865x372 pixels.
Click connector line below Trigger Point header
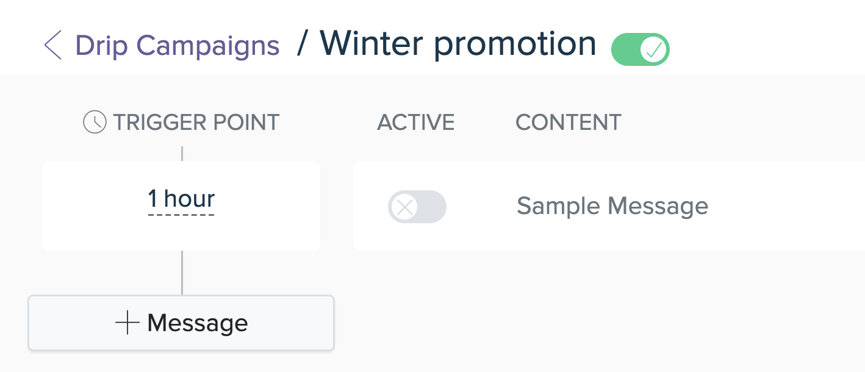182,153
